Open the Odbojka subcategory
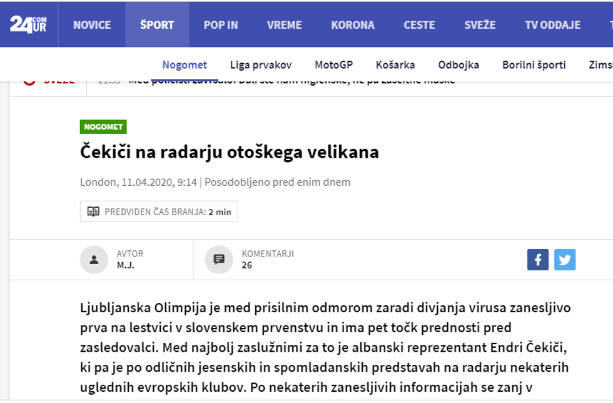The image size is (613, 403). click(x=458, y=64)
